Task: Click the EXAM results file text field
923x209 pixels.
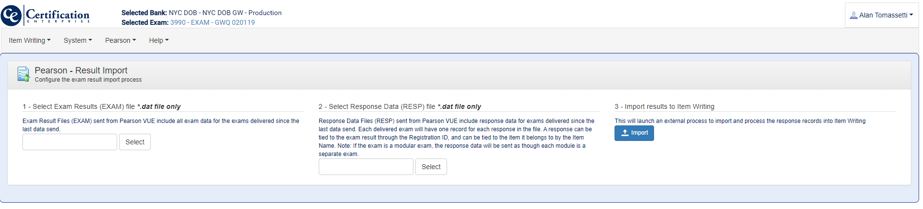Action: coord(70,142)
